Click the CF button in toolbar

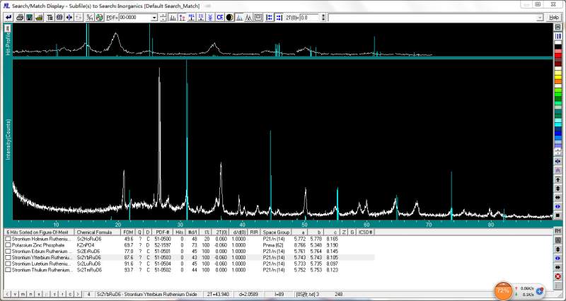(x=220, y=17)
